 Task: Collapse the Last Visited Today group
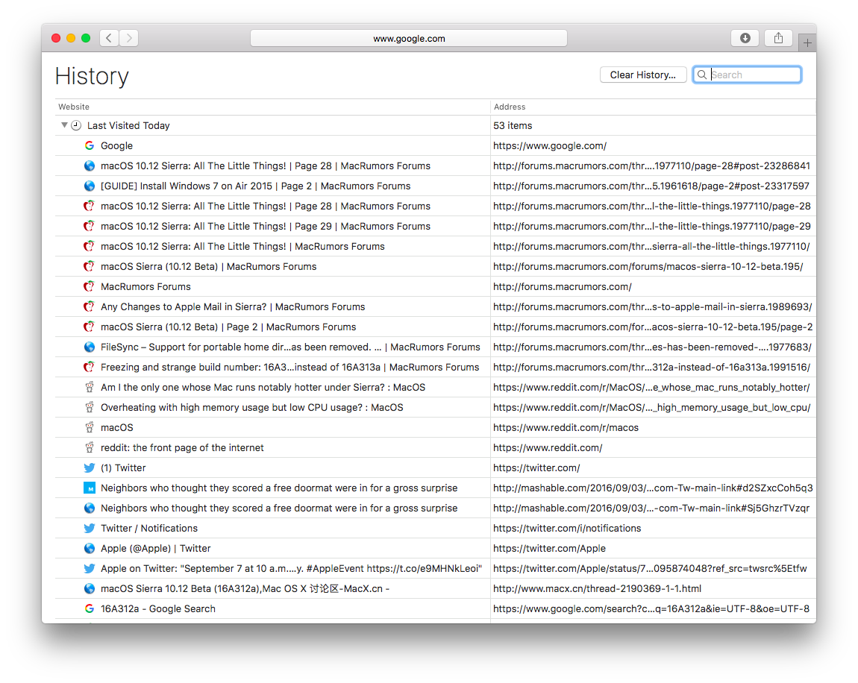click(x=64, y=125)
